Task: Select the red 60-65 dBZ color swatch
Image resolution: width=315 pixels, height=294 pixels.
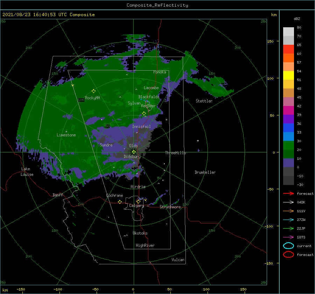Action: [x=288, y=49]
